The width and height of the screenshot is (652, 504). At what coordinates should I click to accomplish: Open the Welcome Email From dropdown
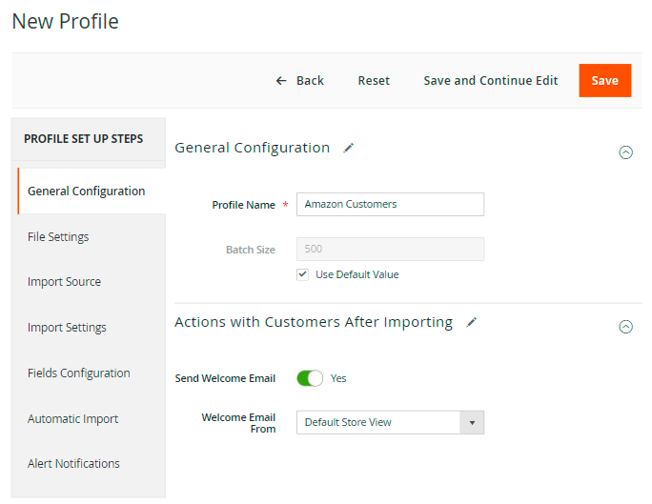coord(390,422)
